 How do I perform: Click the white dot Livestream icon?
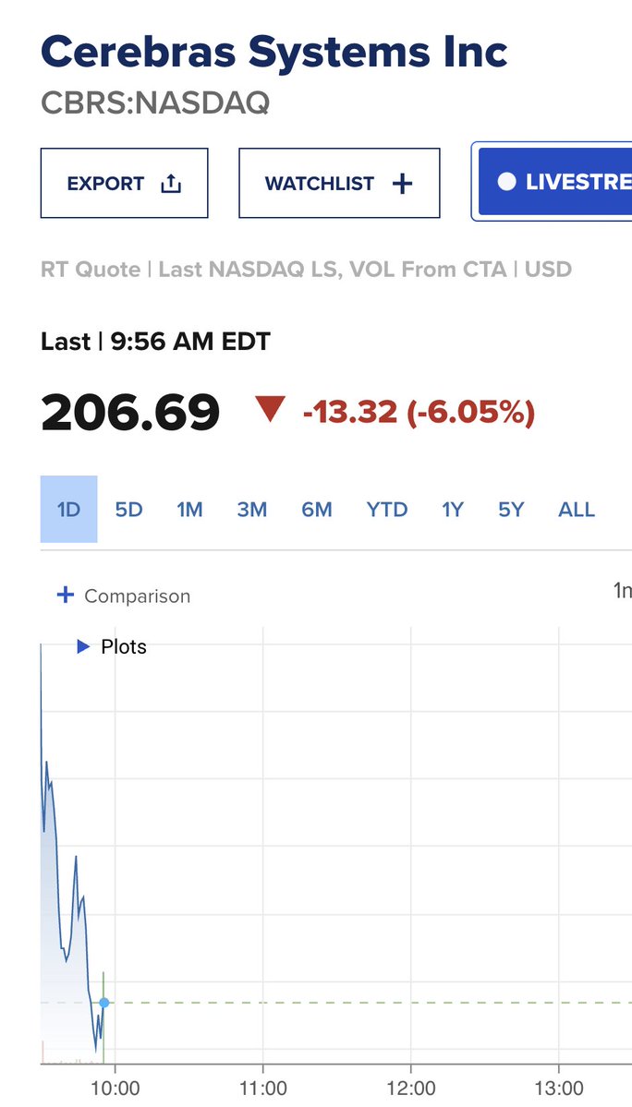point(506,182)
